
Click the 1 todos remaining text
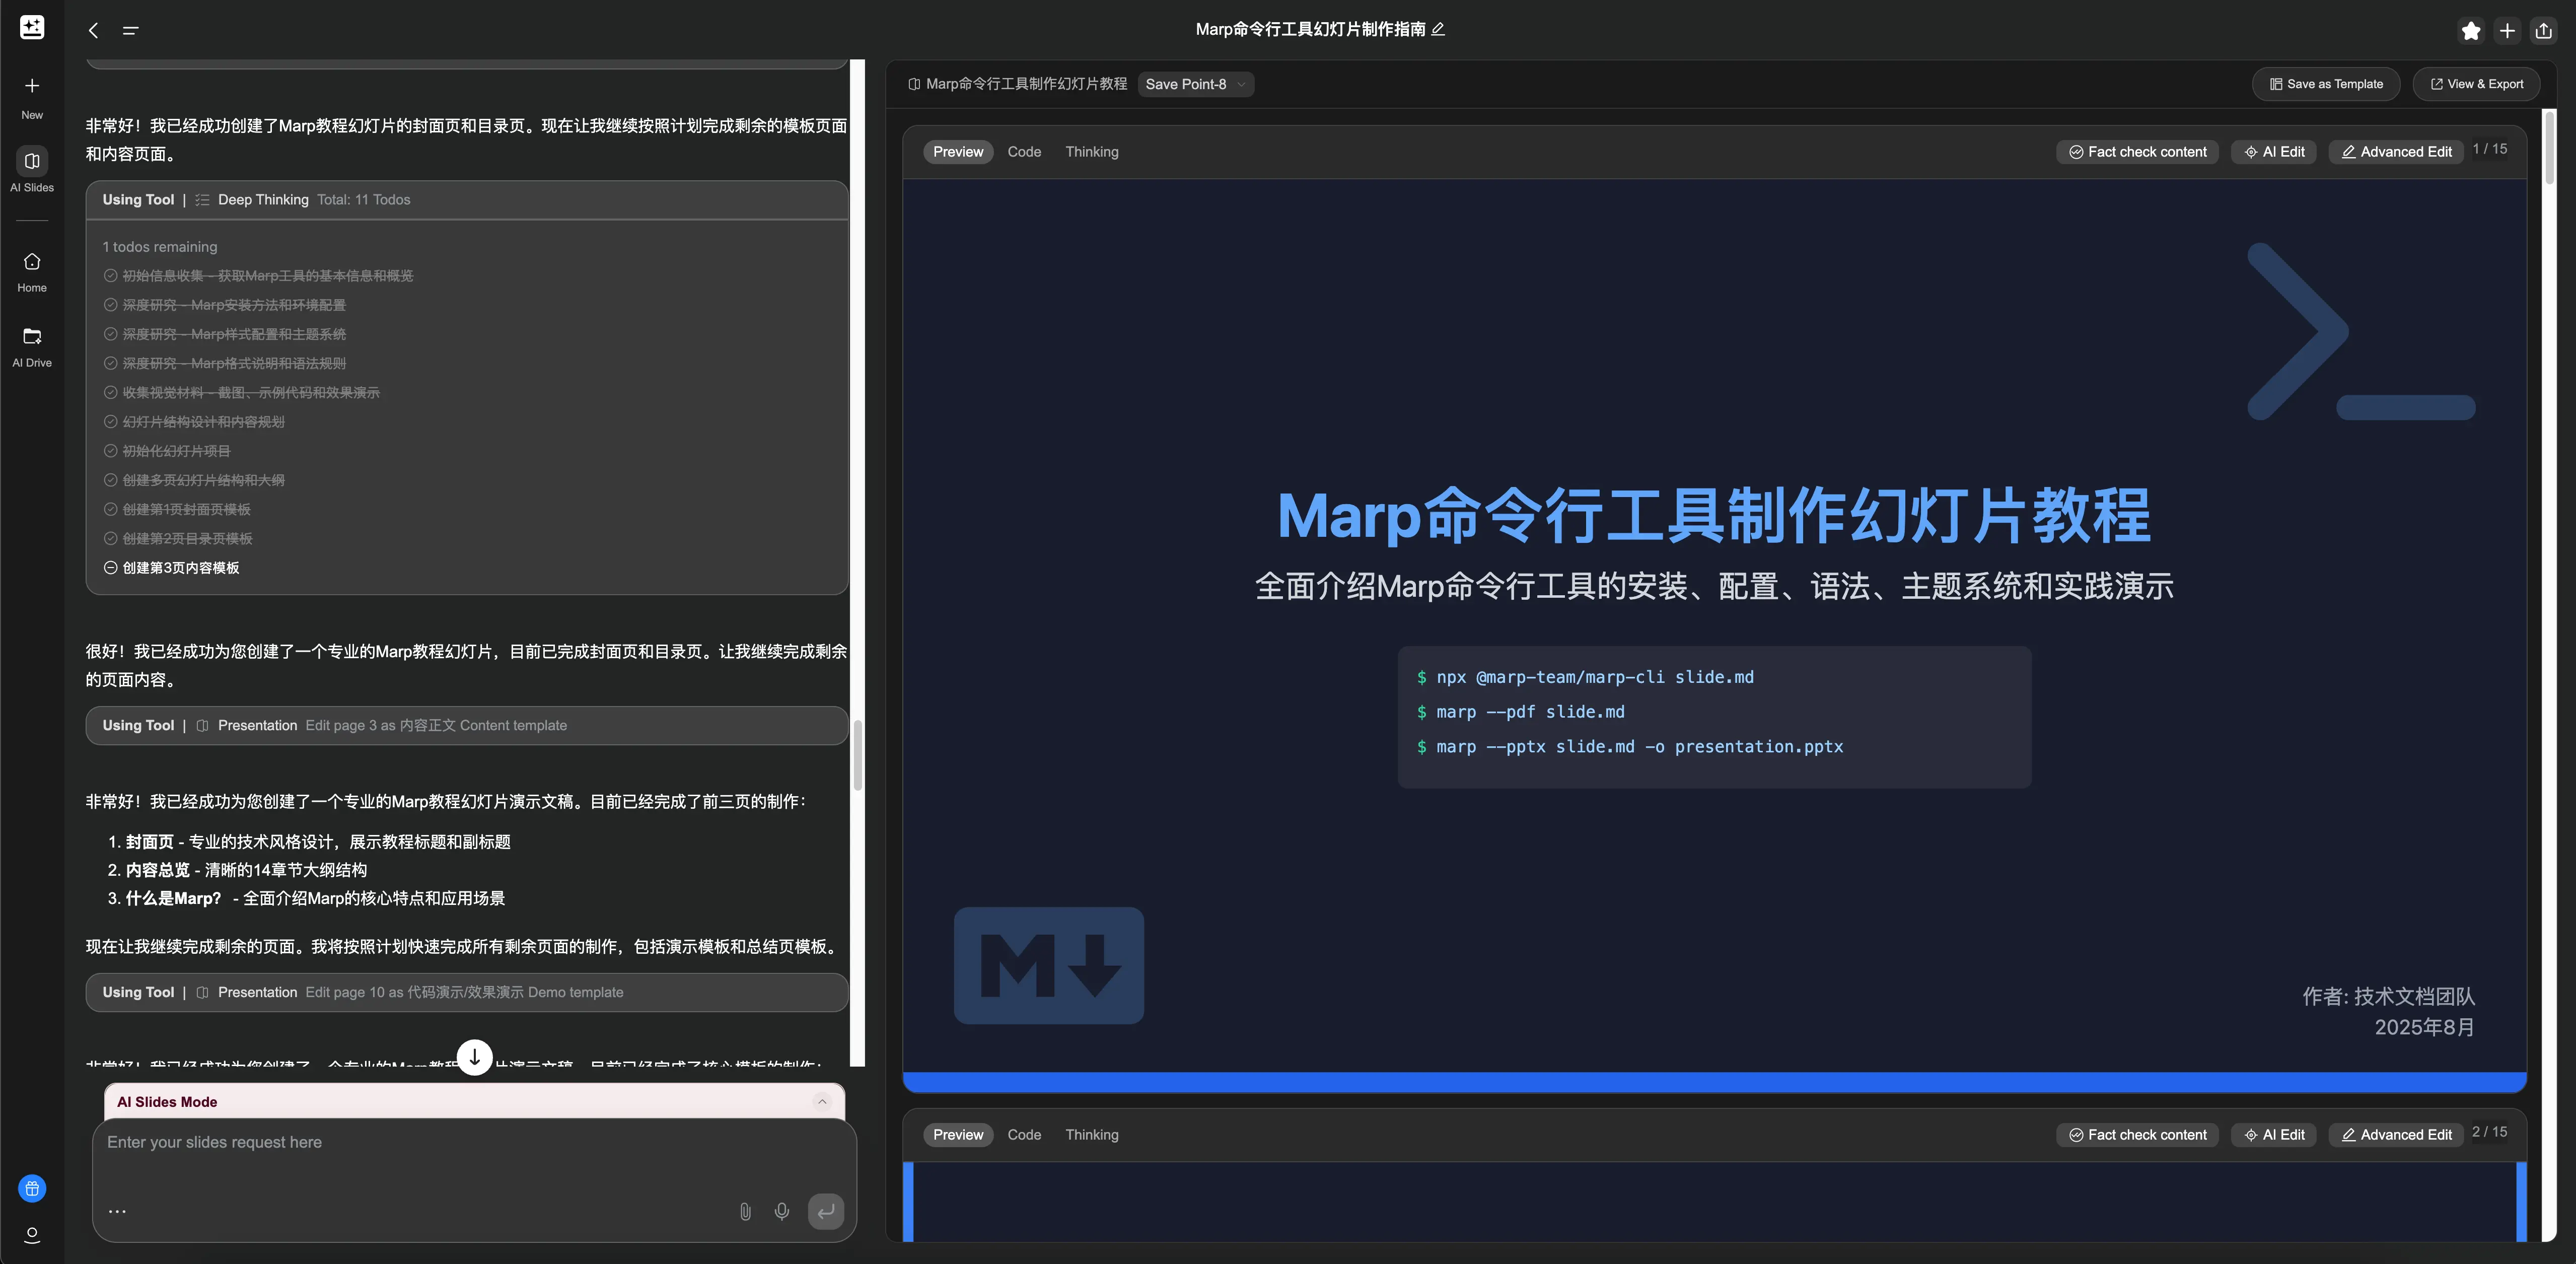click(x=160, y=247)
